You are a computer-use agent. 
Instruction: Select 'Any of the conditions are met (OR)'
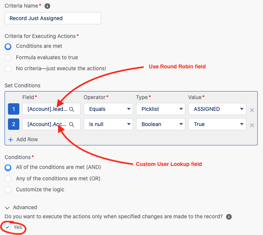[8, 179]
